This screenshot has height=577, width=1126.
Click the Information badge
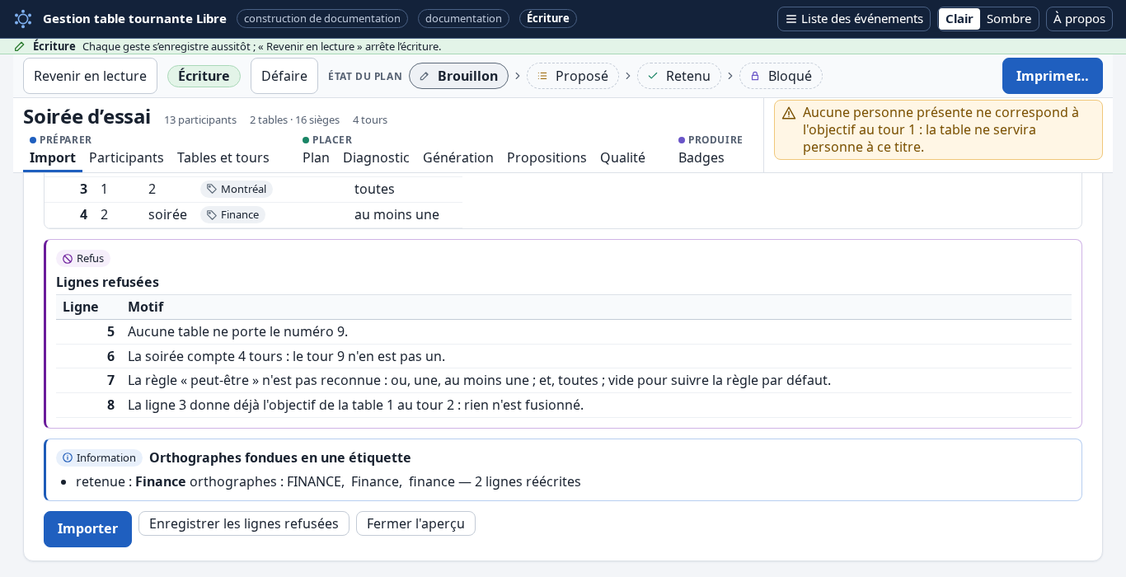point(99,457)
